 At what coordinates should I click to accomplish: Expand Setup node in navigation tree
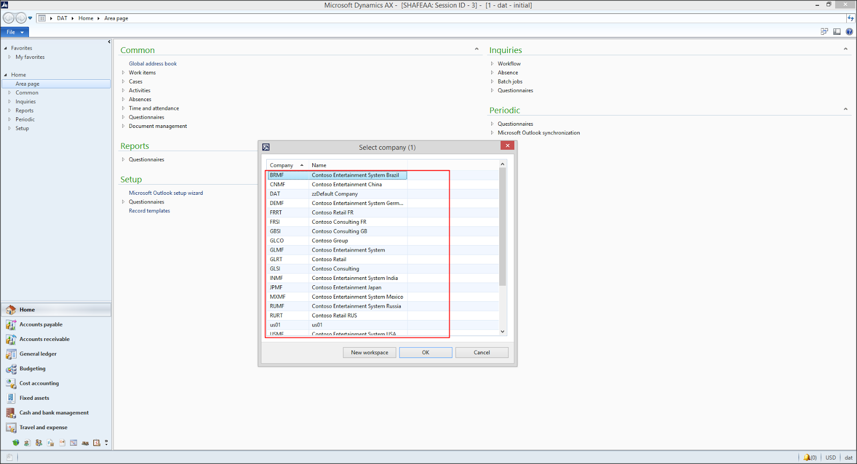pos(9,128)
